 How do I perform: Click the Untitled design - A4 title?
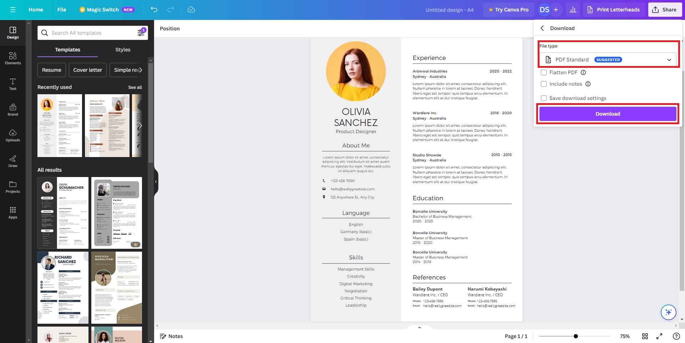point(450,10)
